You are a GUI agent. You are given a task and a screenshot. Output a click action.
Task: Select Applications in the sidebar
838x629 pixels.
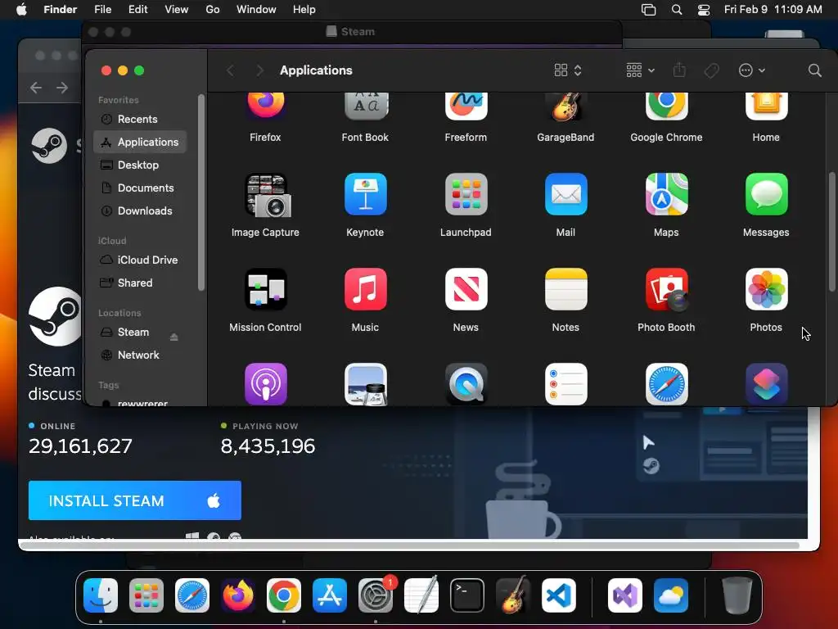pyautogui.click(x=140, y=142)
